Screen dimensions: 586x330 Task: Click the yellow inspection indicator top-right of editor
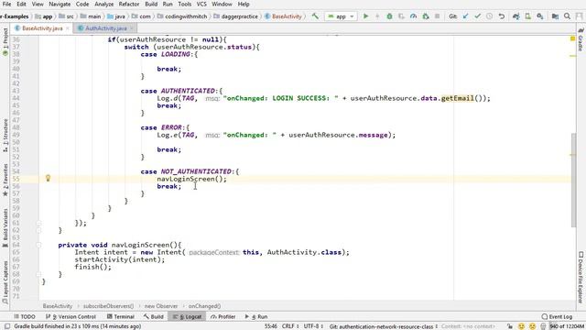click(x=572, y=38)
